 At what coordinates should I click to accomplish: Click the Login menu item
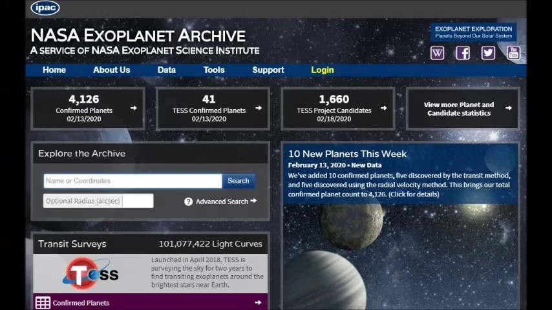point(322,70)
